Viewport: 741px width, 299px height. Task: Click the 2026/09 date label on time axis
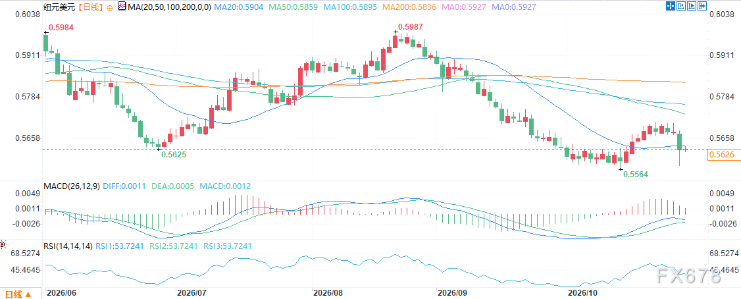(453, 293)
